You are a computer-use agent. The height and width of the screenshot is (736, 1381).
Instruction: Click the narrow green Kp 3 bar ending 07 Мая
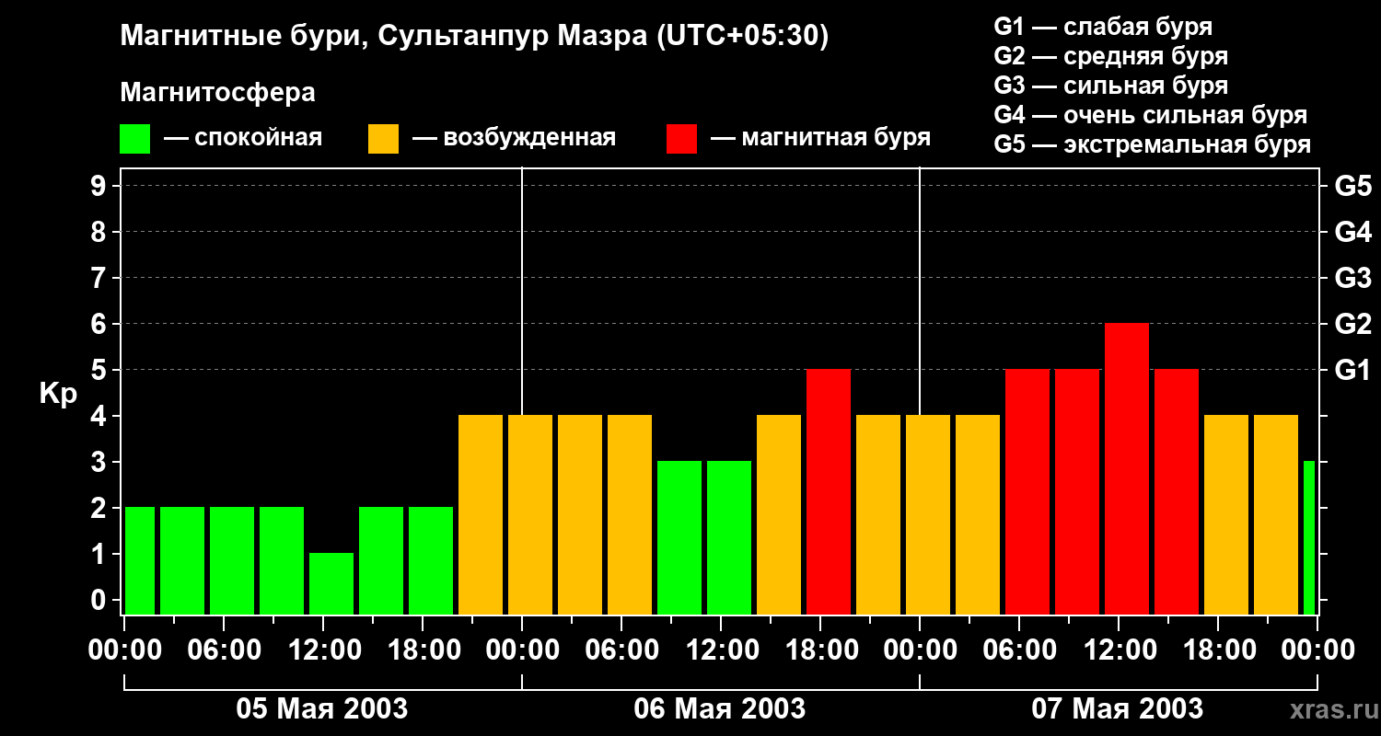pos(1309,538)
